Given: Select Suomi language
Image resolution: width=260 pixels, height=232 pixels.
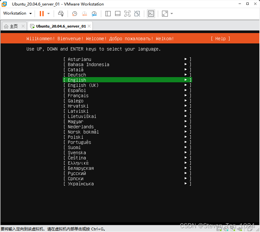Looking at the screenshot, I should (127, 147).
